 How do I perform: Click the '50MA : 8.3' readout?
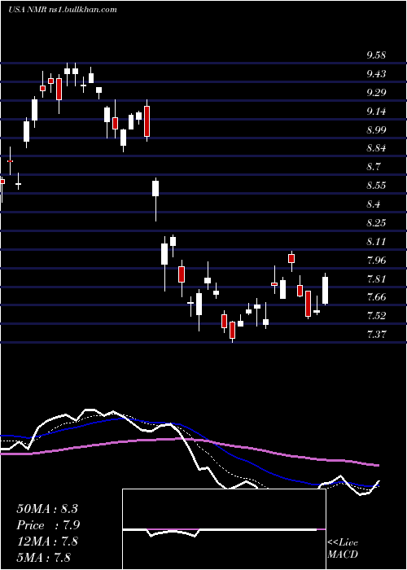pyautogui.click(x=47, y=509)
